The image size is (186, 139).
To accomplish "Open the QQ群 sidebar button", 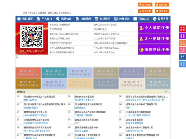I will (182, 57).
